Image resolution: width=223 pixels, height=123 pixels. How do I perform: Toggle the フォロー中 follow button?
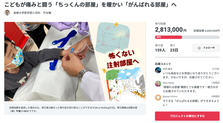tap(206, 48)
